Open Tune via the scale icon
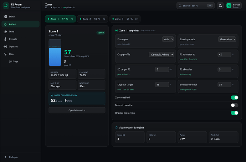246x162 pixels. coord(5,31)
